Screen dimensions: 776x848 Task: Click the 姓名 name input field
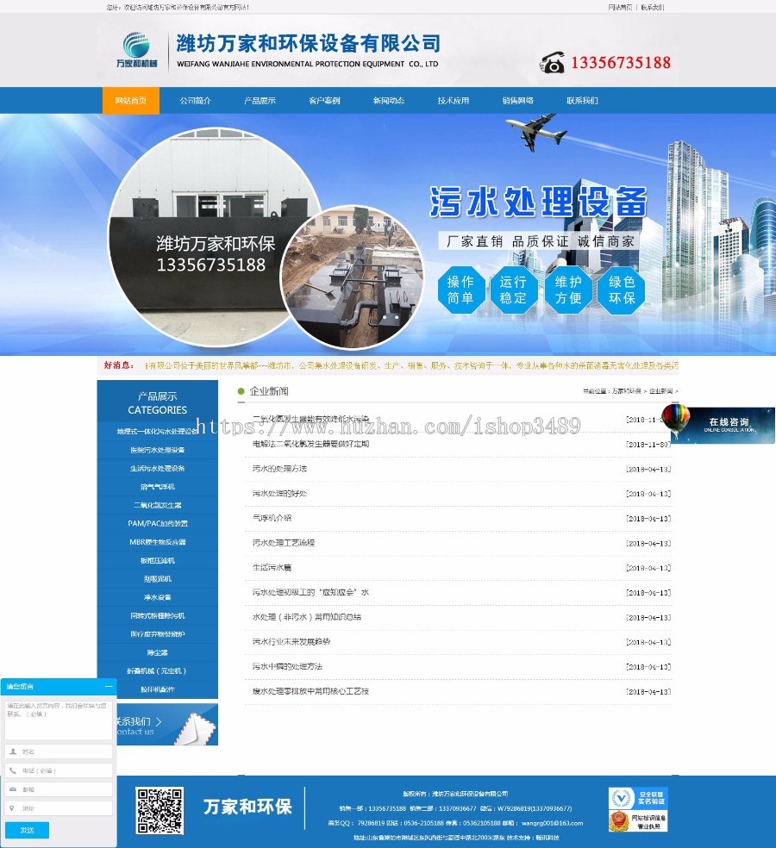[x=59, y=751]
